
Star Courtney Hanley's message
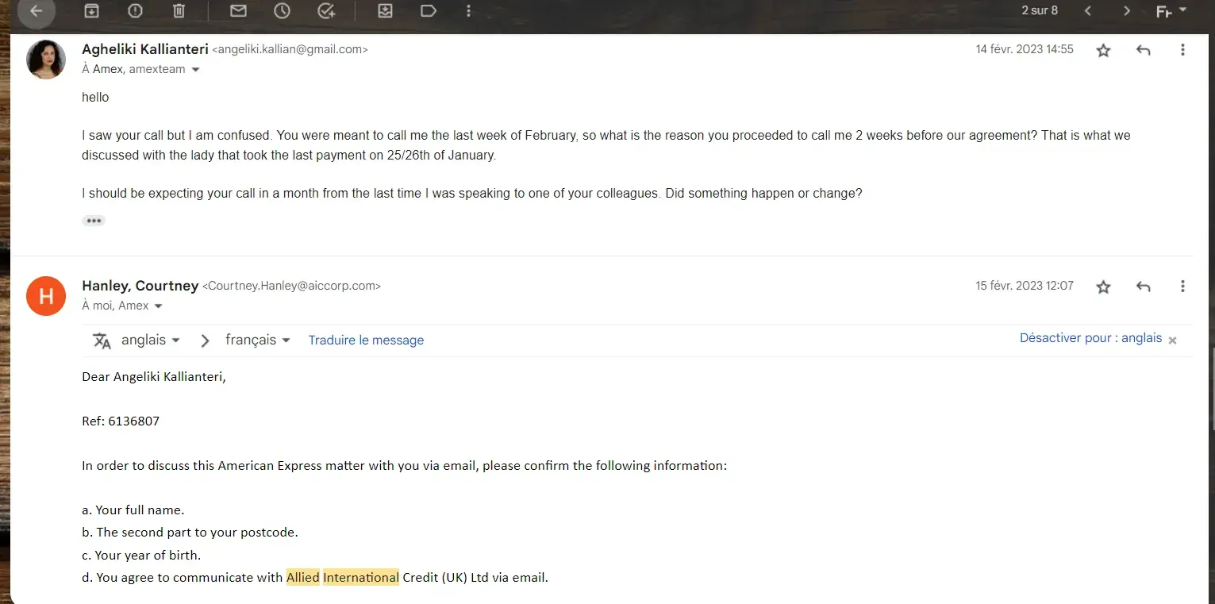pos(1103,287)
